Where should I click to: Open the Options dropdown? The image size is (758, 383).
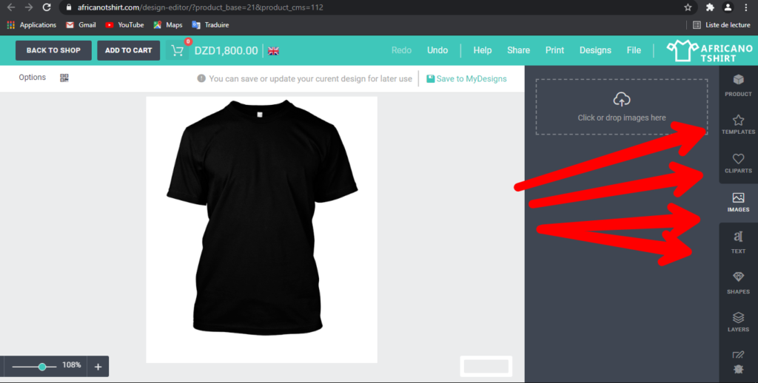33,78
